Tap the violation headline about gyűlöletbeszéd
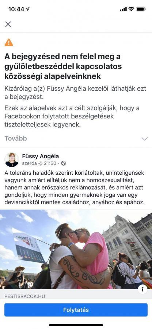Screen dimensions: 152x329 click(x=63, y=67)
